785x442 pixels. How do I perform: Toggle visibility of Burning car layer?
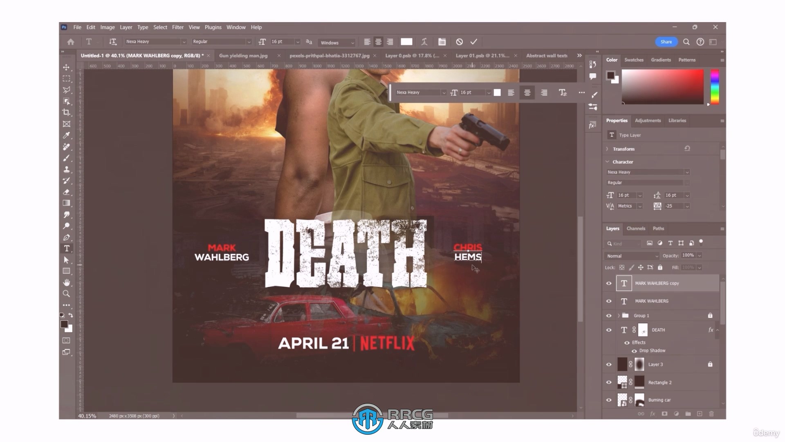coord(609,399)
